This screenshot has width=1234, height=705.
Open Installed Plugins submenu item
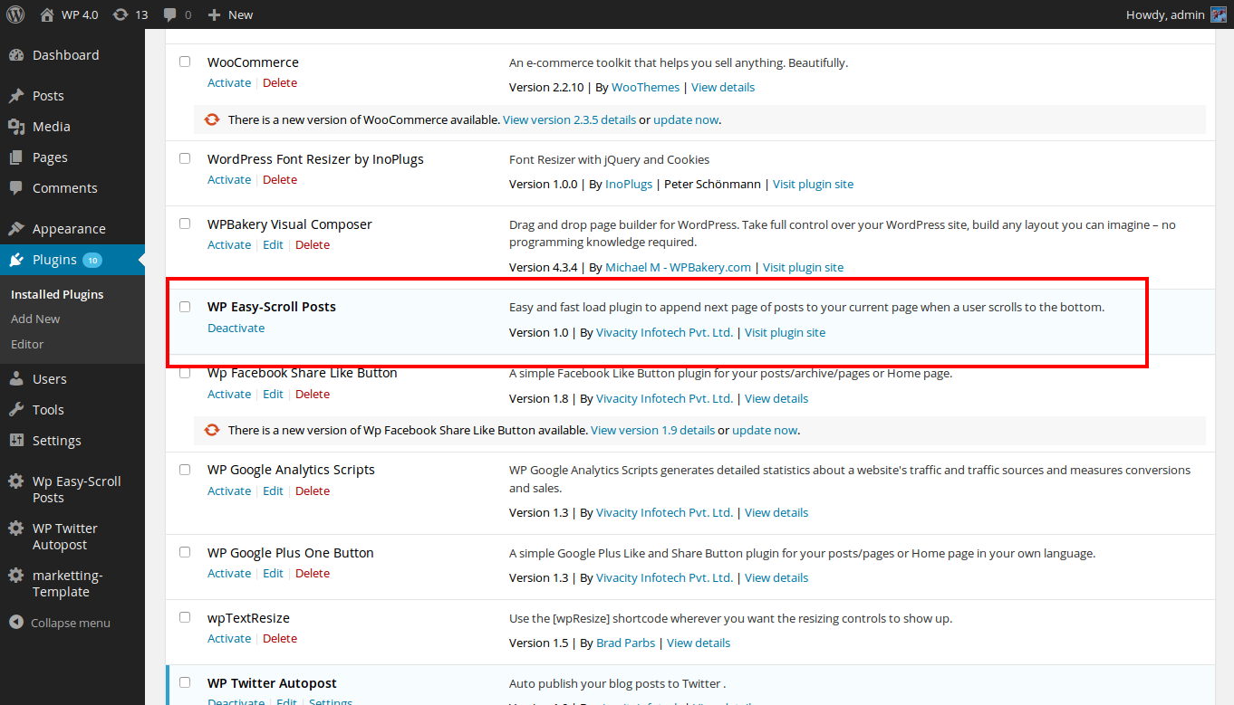point(57,294)
